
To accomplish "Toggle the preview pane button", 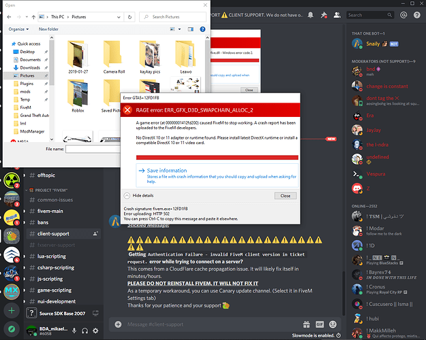I will pyautogui.click(x=191, y=29).
